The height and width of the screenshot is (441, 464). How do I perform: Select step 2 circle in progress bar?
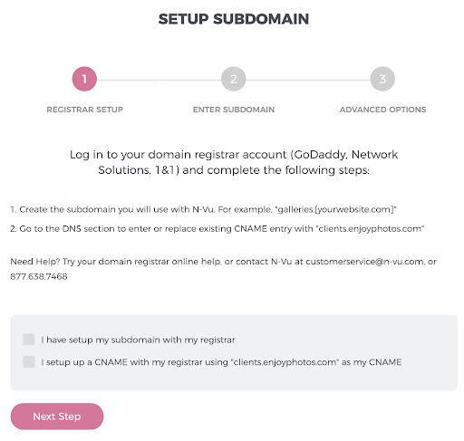tap(234, 79)
